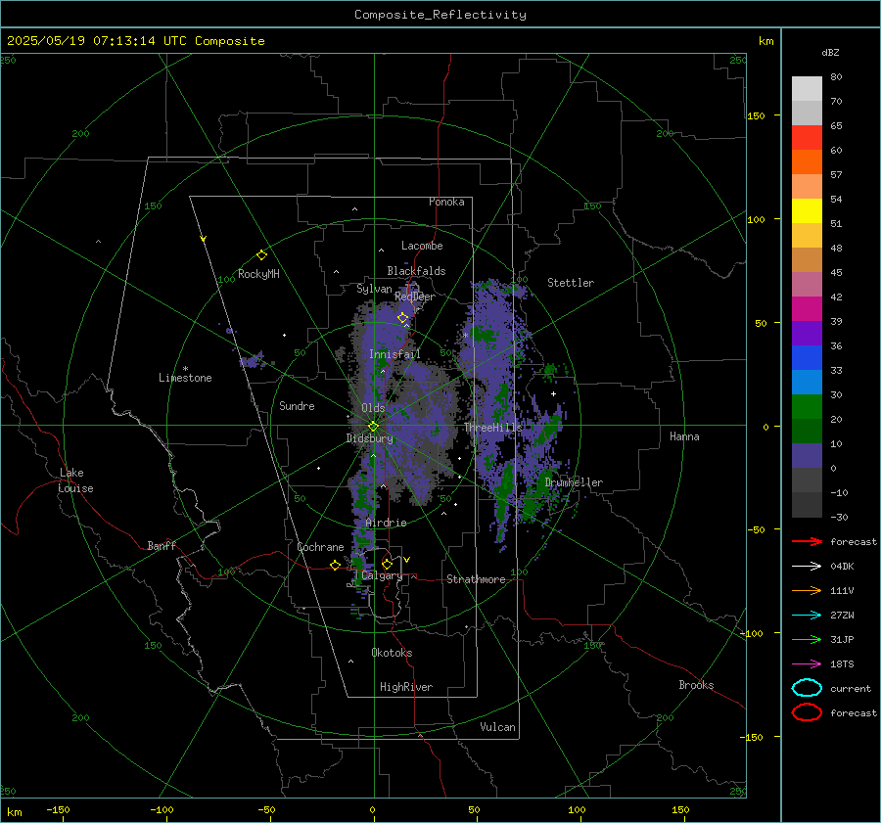This screenshot has height=823, width=881.
Task: Click the Innisfail city label
Action: (x=394, y=354)
